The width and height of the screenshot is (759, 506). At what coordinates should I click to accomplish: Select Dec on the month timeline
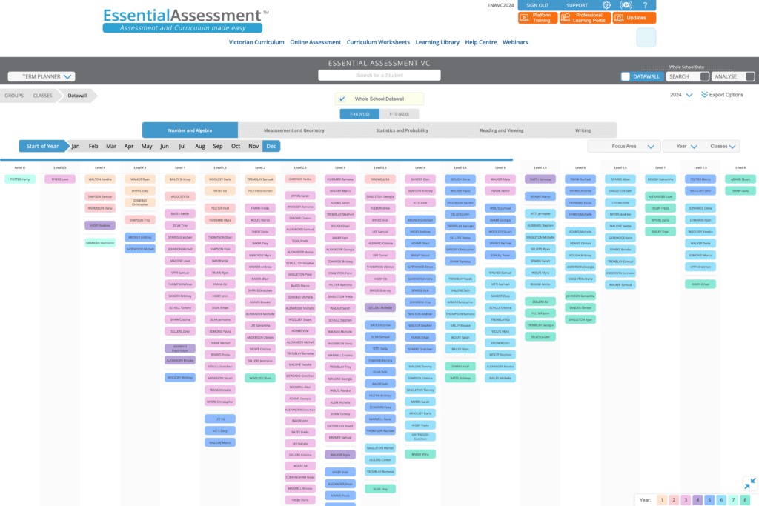click(x=271, y=146)
